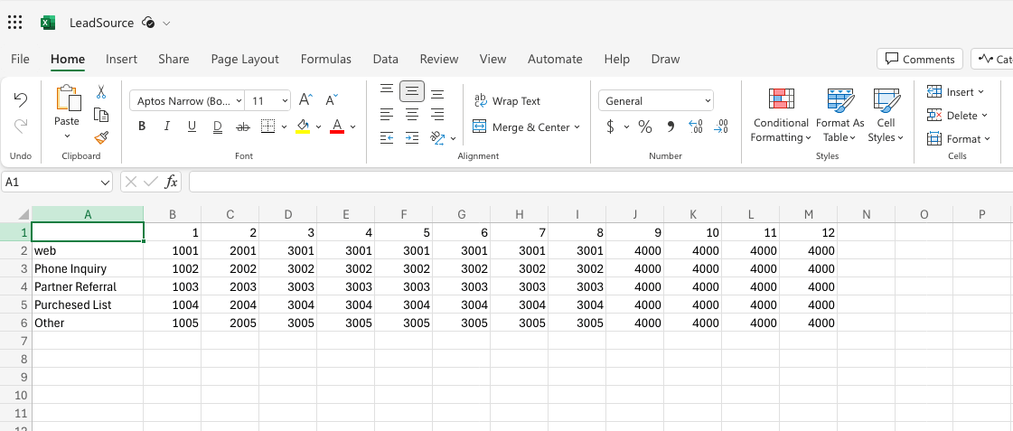
Task: Click the Delete cells button
Action: click(x=958, y=116)
